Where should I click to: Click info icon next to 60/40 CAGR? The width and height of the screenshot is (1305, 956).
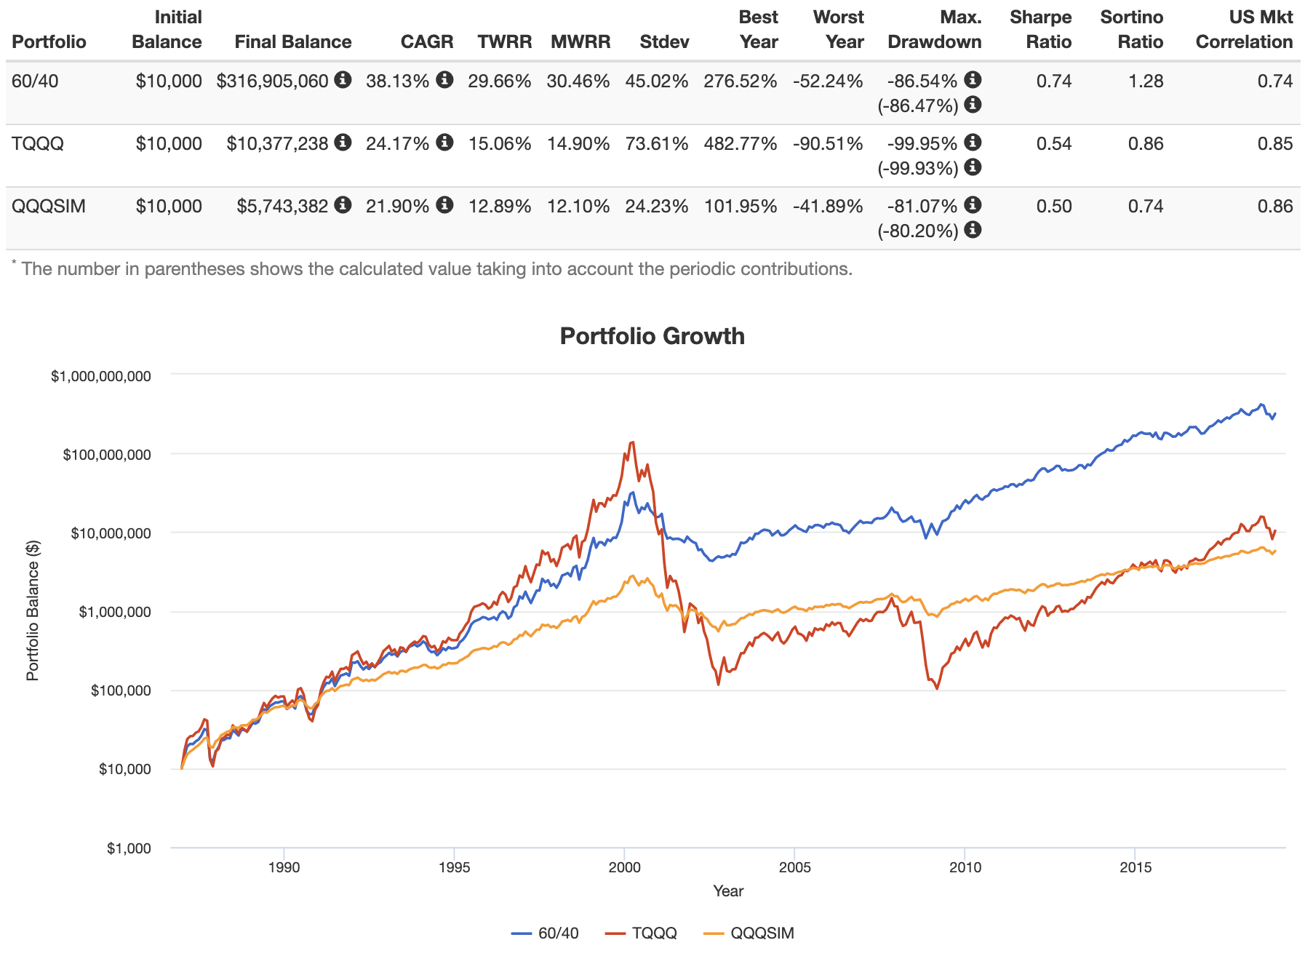[444, 79]
